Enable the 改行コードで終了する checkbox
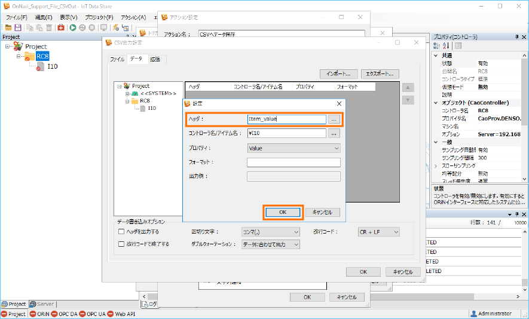This screenshot has width=529, height=319. tap(121, 244)
